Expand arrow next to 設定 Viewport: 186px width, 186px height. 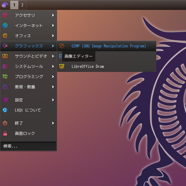click(x=53, y=100)
